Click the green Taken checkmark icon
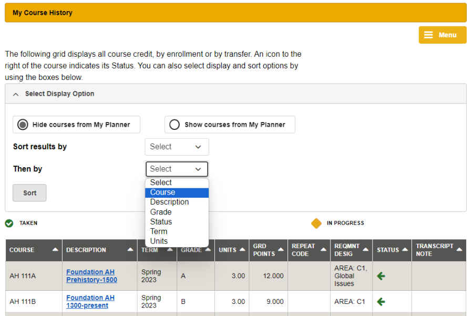This screenshot has height=316, width=473. 9,223
